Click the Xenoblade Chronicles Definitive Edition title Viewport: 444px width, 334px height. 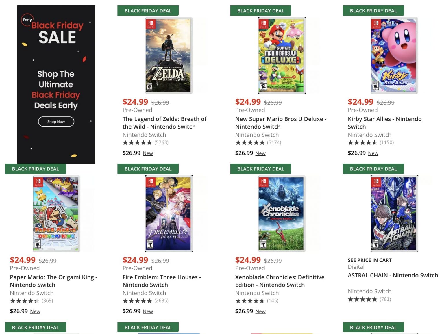[280, 281]
